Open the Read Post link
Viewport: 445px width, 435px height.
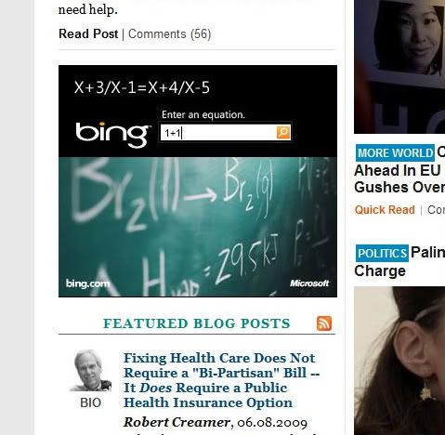click(x=88, y=33)
